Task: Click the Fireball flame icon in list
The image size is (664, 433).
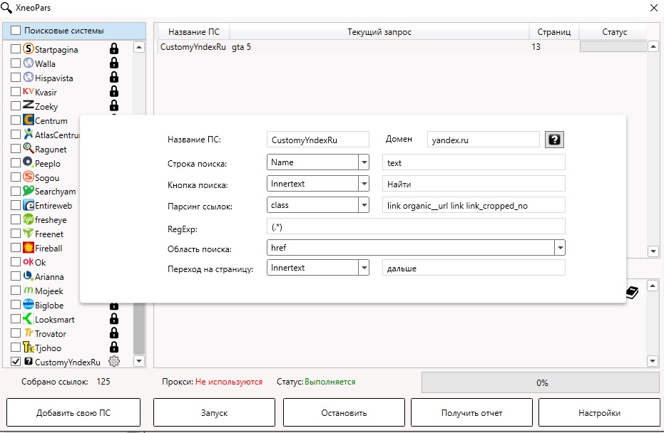Action: 29,248
